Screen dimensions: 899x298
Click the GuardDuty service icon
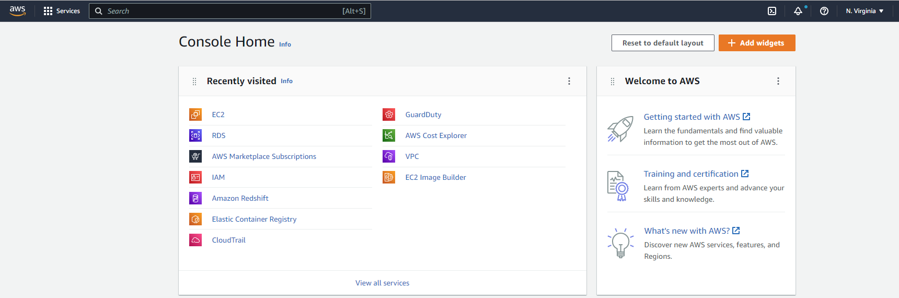click(389, 114)
